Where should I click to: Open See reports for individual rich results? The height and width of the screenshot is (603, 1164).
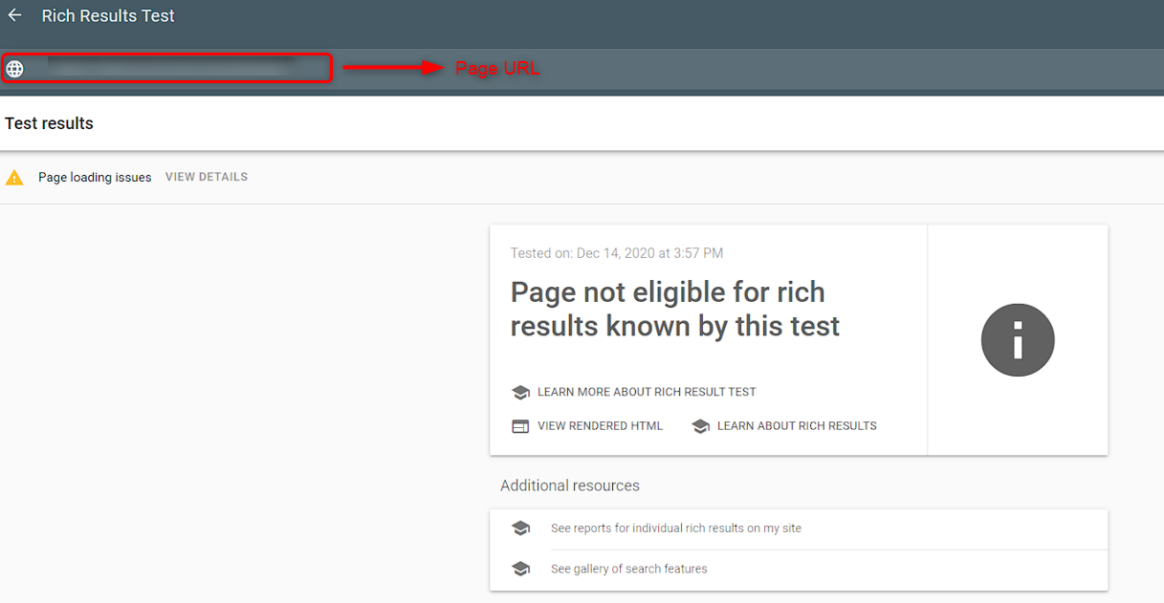coord(676,528)
